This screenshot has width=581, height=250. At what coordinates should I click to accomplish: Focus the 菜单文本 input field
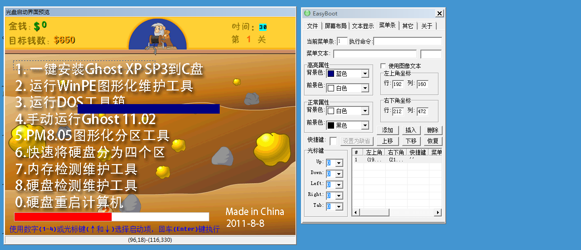click(x=374, y=54)
